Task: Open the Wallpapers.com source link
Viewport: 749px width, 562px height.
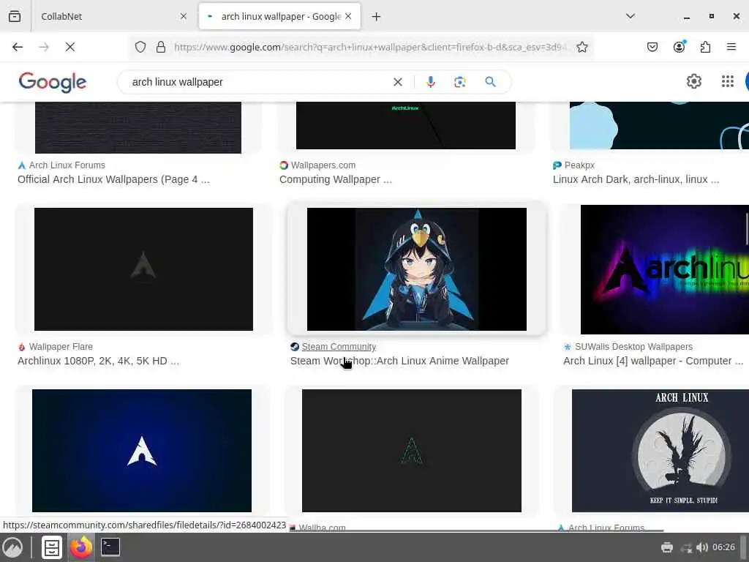Action: coord(323,165)
